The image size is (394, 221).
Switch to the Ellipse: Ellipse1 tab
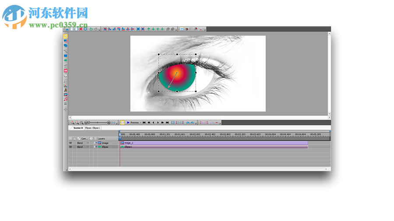point(92,128)
